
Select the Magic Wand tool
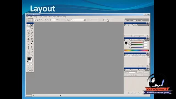32,31
